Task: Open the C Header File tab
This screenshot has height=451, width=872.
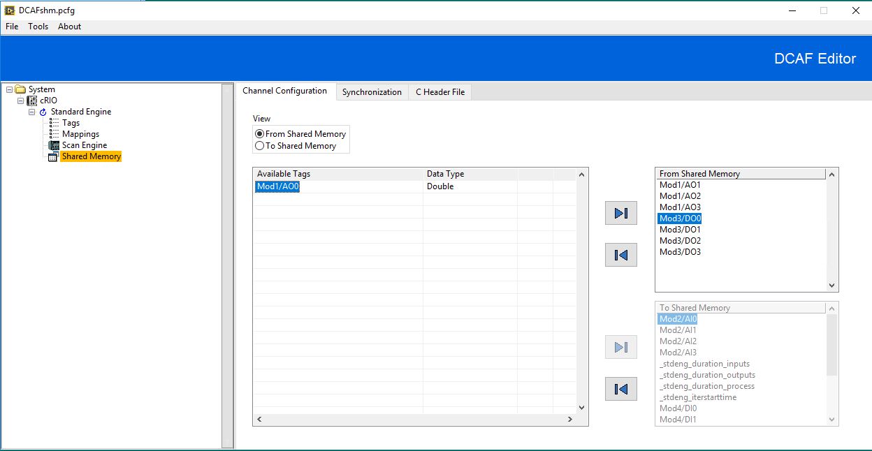Action: (x=439, y=91)
